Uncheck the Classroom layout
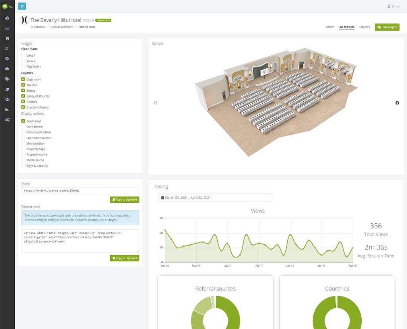This screenshot has width=407, height=329. point(23,79)
